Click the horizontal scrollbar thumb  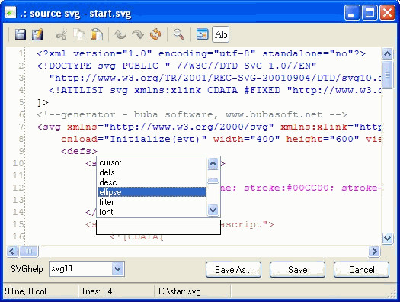29,251
